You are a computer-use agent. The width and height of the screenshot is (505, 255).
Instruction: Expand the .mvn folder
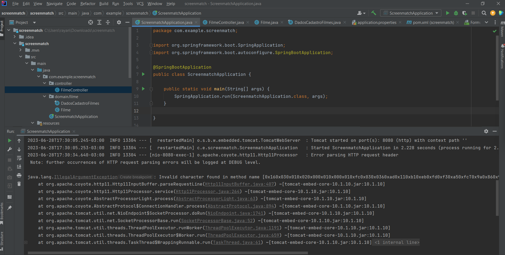click(x=21, y=50)
